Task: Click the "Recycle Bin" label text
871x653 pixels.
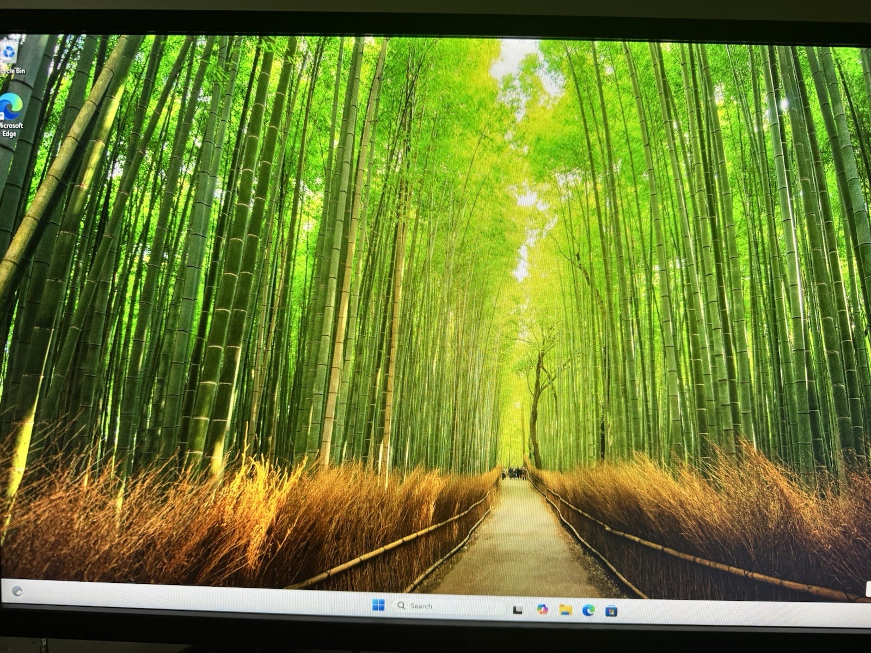Action: pyautogui.click(x=12, y=71)
